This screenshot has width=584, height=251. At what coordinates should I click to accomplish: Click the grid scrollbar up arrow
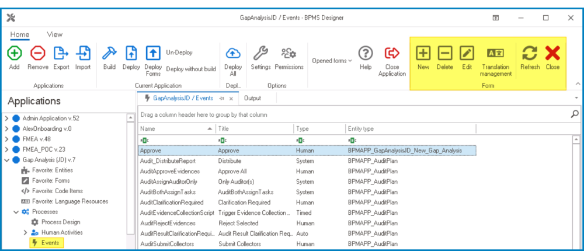[576, 140]
